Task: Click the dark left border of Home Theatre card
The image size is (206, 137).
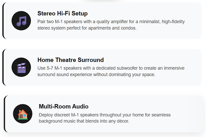Action: pyautogui.click(x=3, y=67)
